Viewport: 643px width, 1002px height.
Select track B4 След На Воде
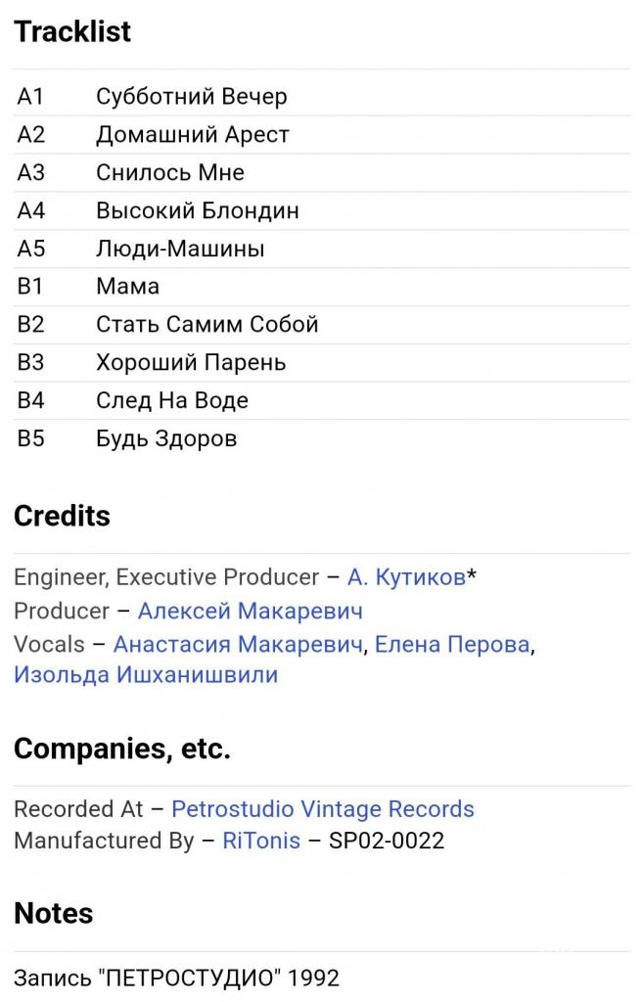click(x=321, y=400)
